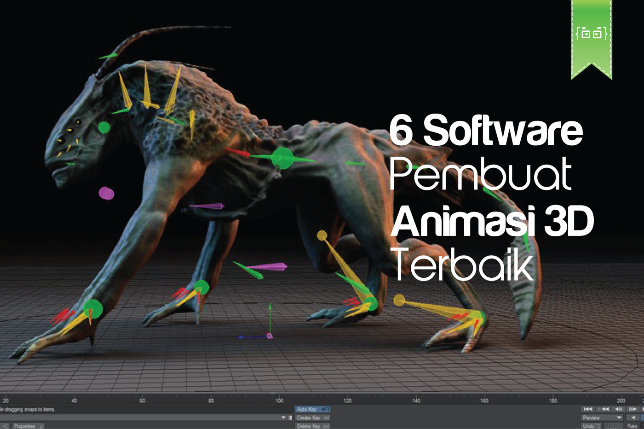This screenshot has height=429, width=644.
Task: Open the Properties panel
Action: [x=25, y=426]
